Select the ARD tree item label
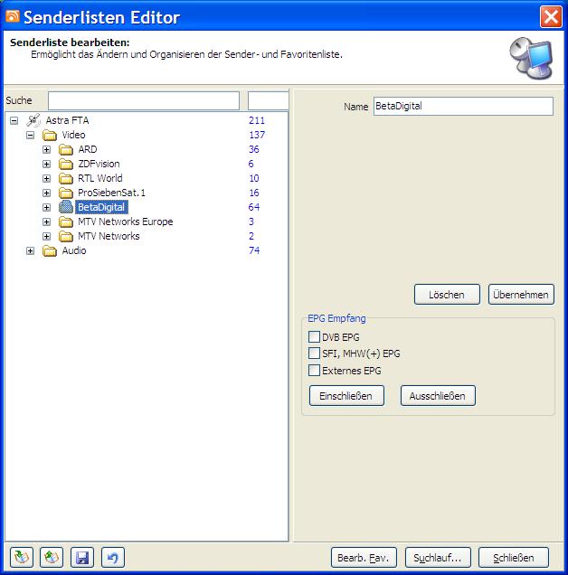Screen dimensions: 568x575 click(x=88, y=149)
